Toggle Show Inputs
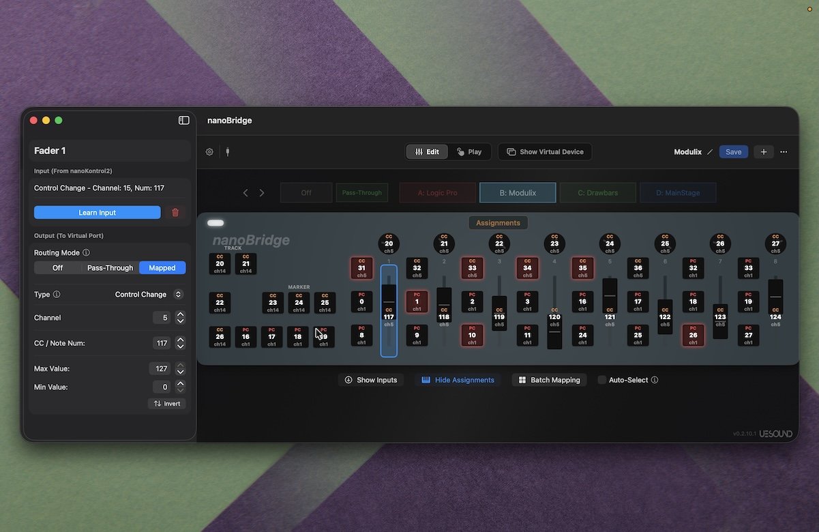This screenshot has width=819, height=532. coord(371,380)
